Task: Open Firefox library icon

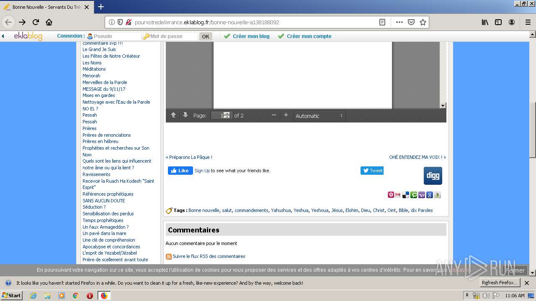Action: 485,22
